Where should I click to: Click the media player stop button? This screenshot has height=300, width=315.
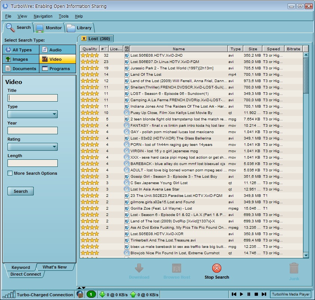point(256,294)
